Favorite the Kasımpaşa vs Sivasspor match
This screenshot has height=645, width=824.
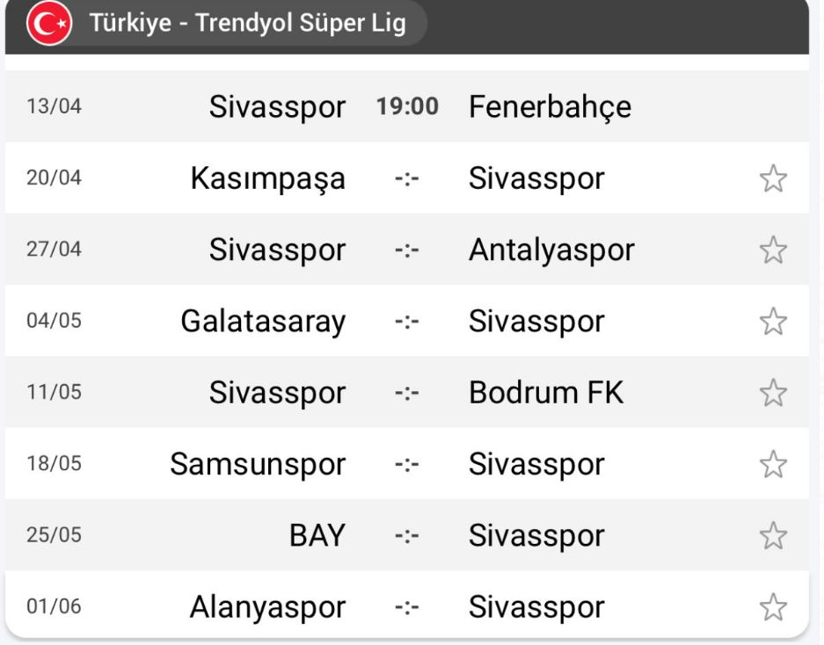click(772, 179)
